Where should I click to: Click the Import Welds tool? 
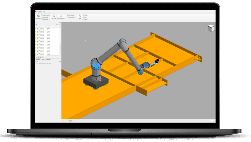[x=45, y=19]
